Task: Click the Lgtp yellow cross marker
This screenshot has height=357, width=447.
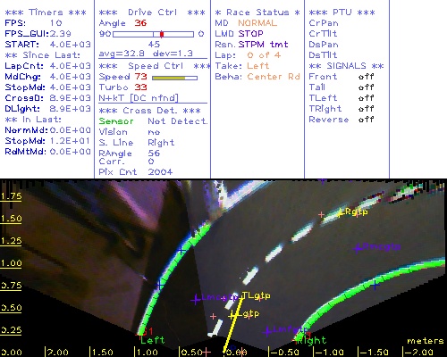Action: click(x=233, y=315)
